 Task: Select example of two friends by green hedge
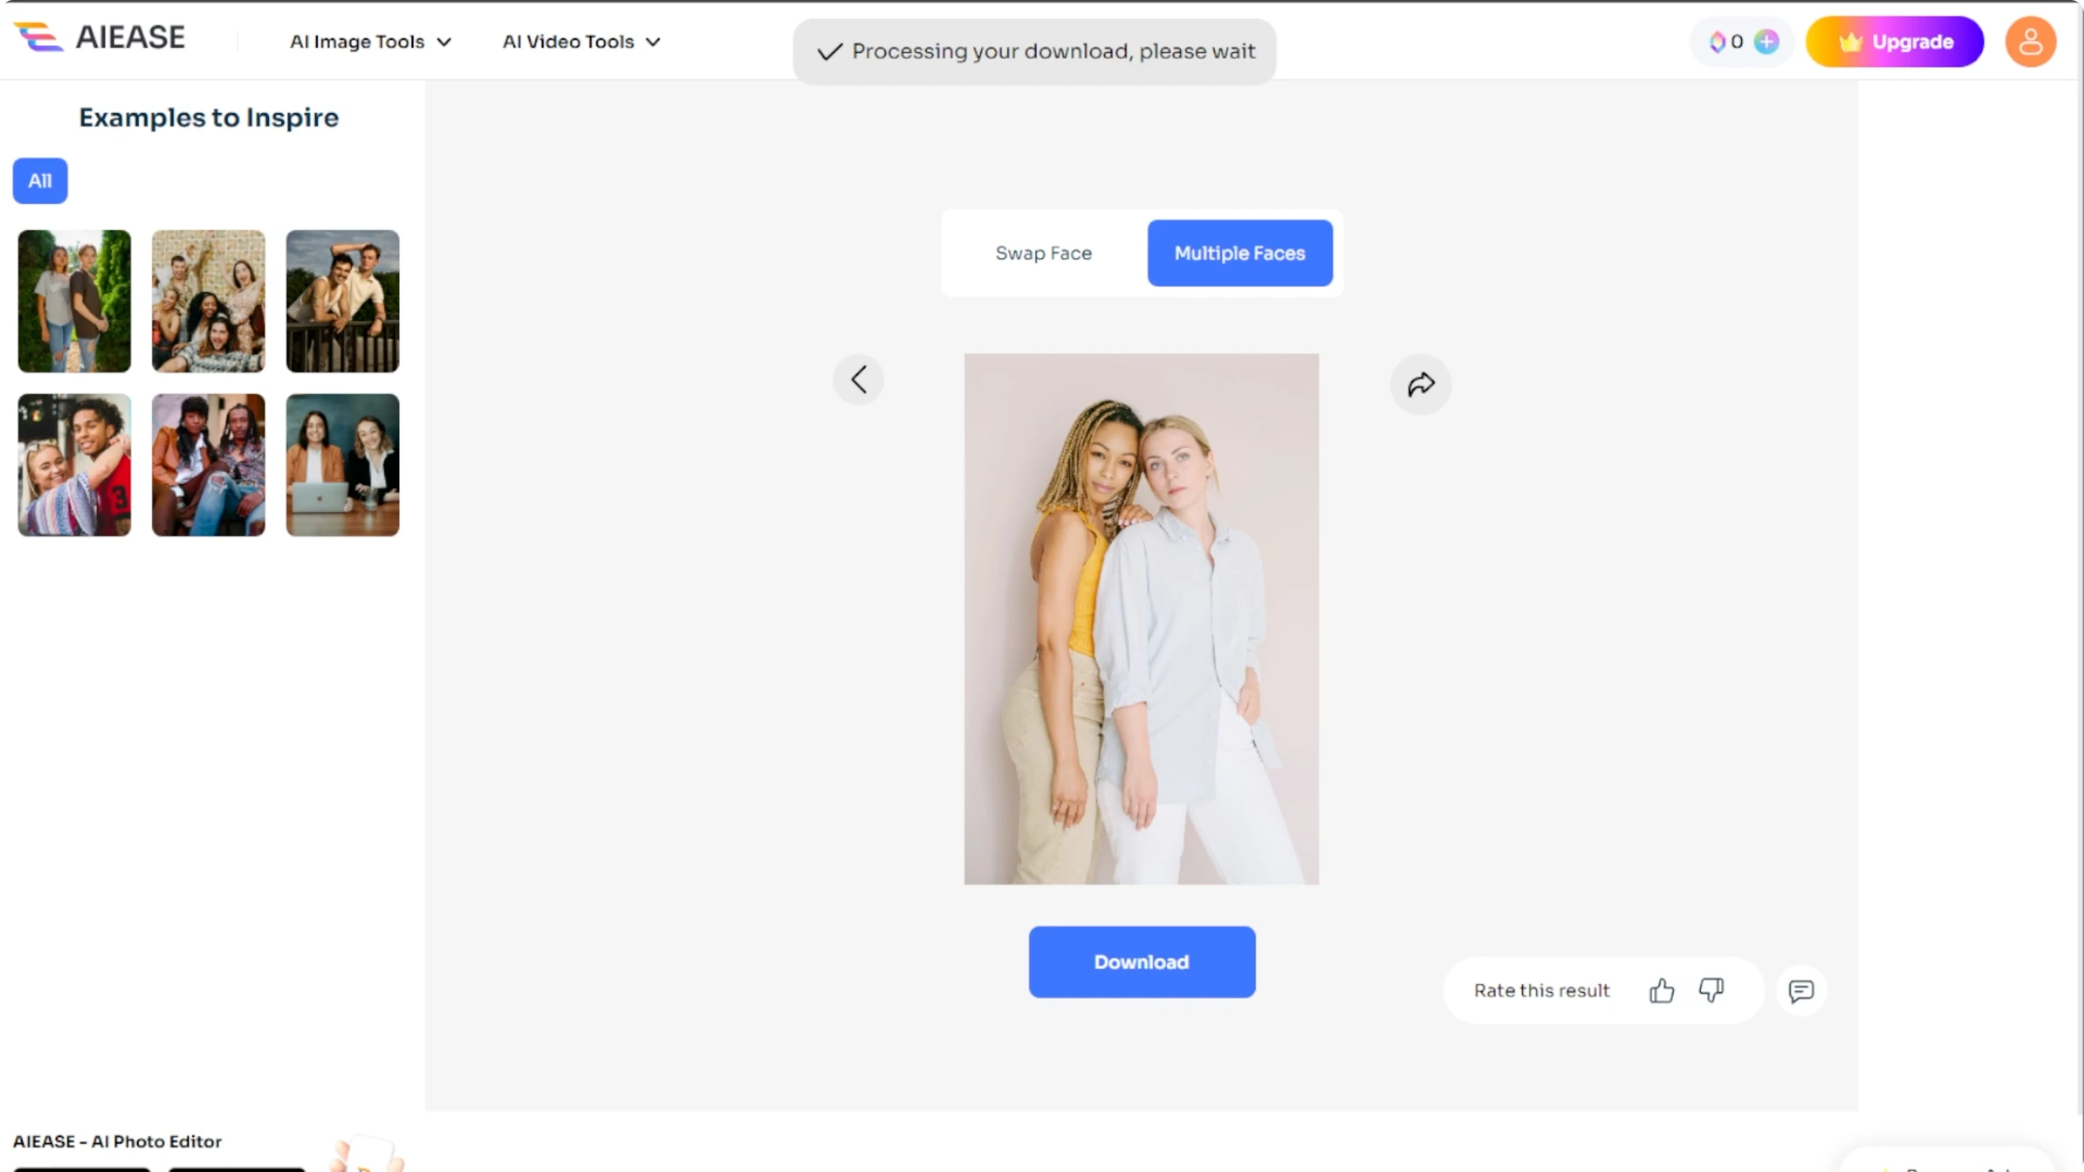point(74,301)
